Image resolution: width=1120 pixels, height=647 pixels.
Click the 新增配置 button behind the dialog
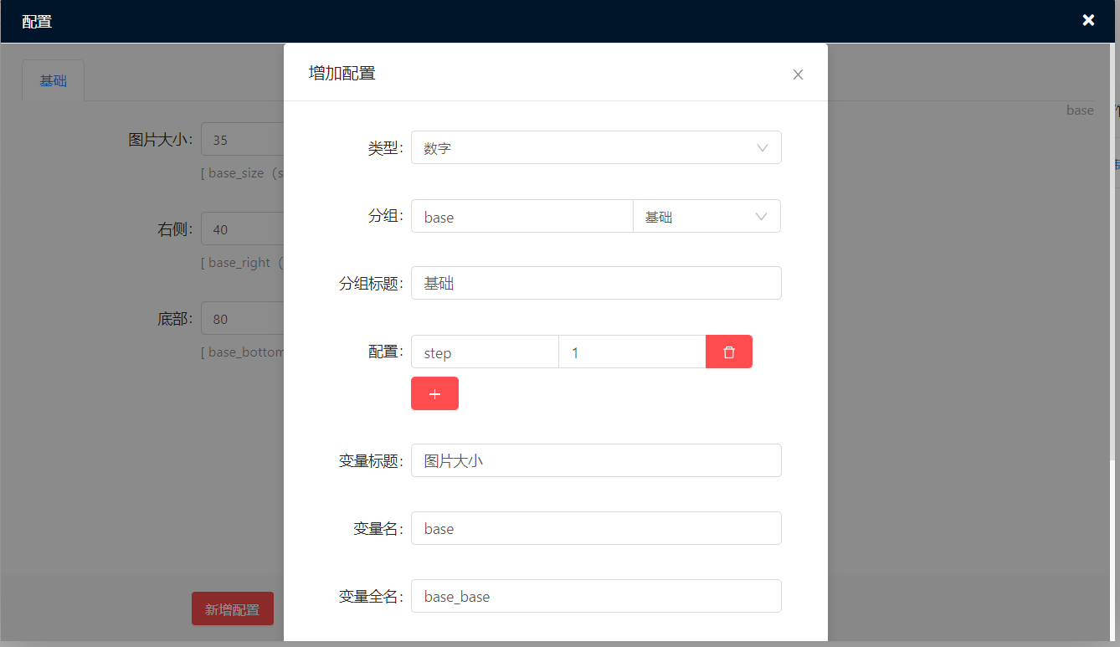(x=233, y=608)
